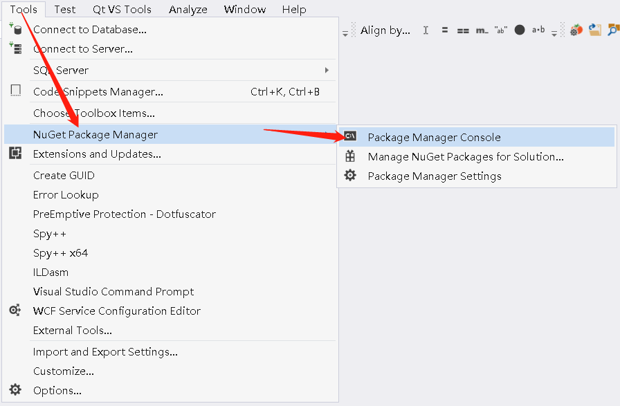Click the Extensions and Updates icon
The width and height of the screenshot is (620, 406).
click(x=15, y=153)
